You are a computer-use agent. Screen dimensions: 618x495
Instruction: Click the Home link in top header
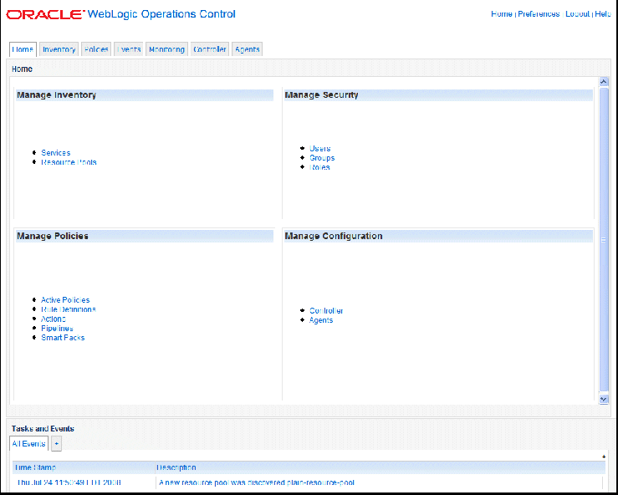tap(501, 14)
